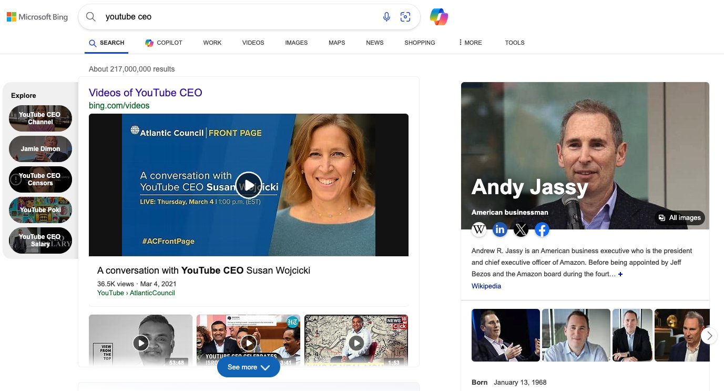Click the Microsoft Bing logo
The width and height of the screenshot is (724, 391).
point(37,17)
